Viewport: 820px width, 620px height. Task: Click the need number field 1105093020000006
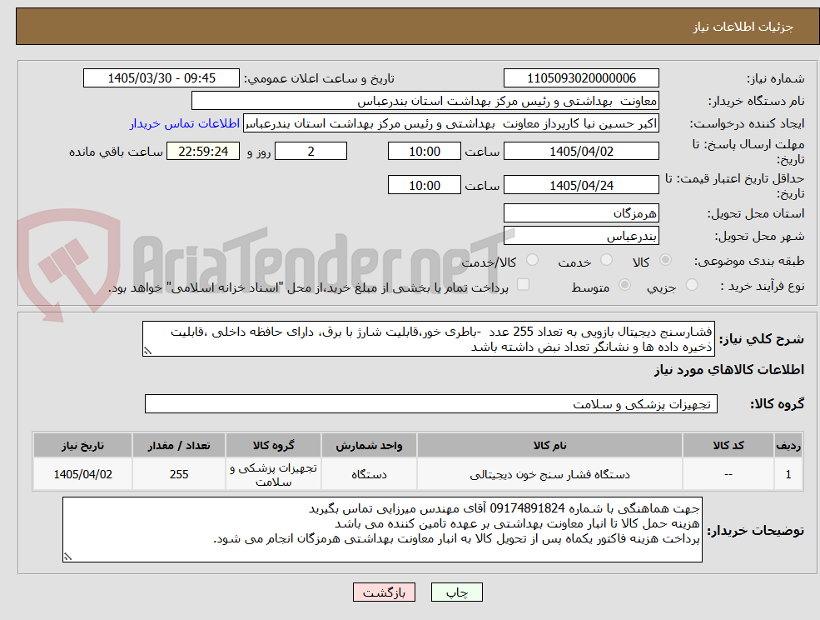point(581,78)
